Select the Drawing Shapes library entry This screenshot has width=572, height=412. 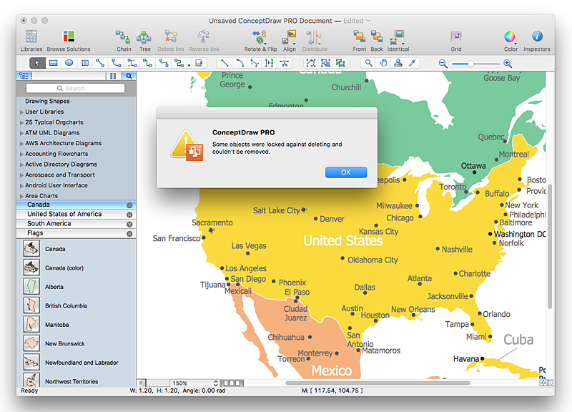click(47, 101)
